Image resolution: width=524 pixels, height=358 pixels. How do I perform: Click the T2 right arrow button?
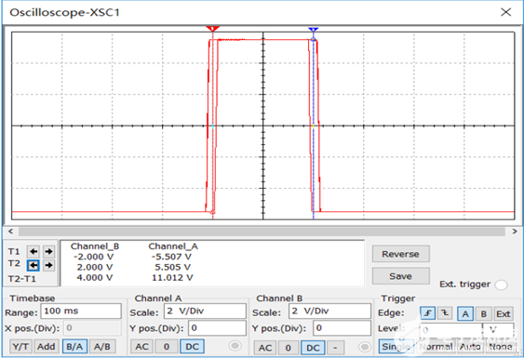(48, 265)
